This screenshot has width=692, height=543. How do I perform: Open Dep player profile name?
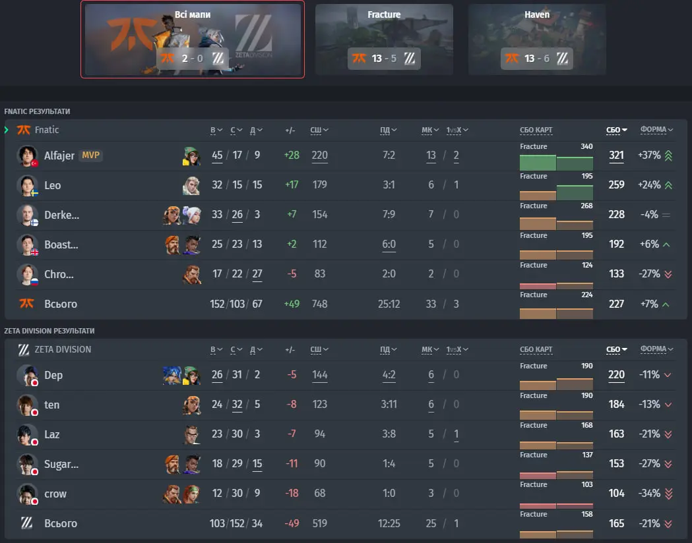(x=53, y=375)
